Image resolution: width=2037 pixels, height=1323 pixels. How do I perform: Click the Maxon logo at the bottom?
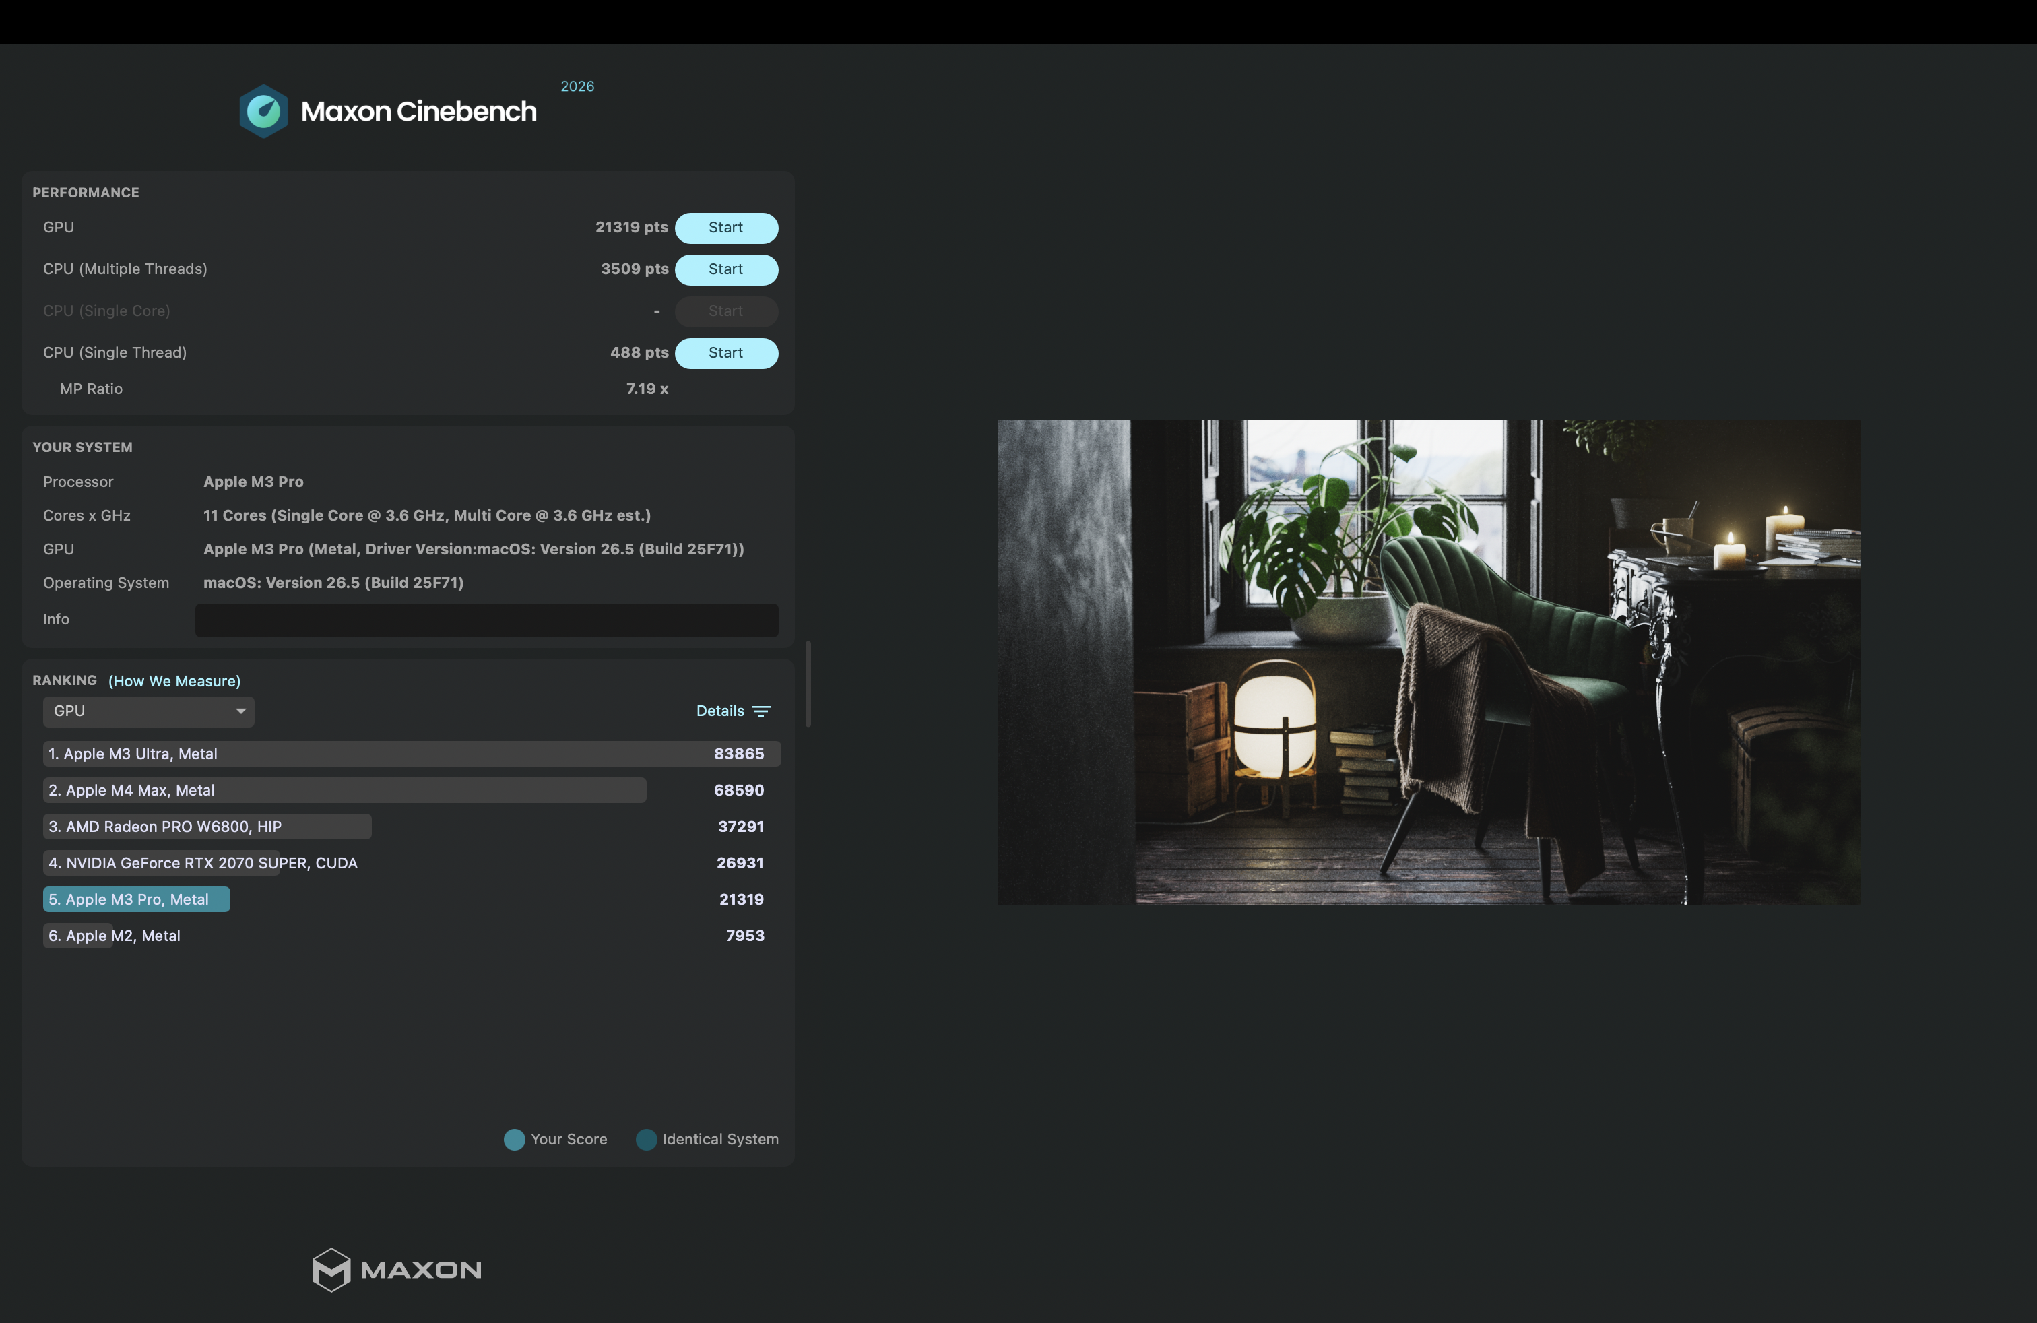point(397,1269)
